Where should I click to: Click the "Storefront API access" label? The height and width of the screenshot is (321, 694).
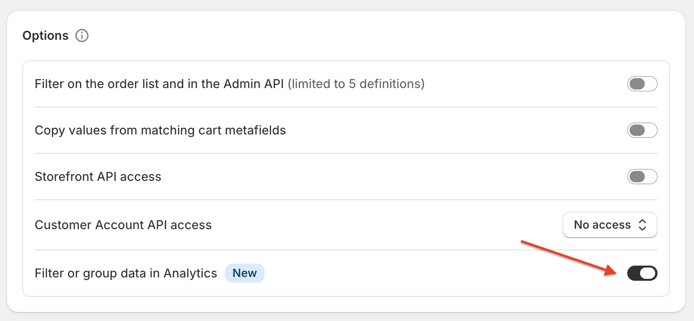coord(98,177)
